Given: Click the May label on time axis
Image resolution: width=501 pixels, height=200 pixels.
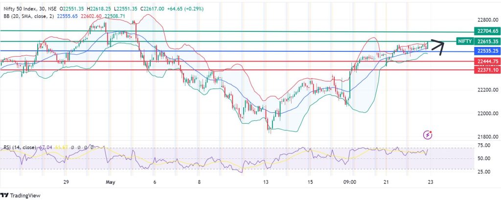Looking at the screenshot, I should tap(110, 182).
